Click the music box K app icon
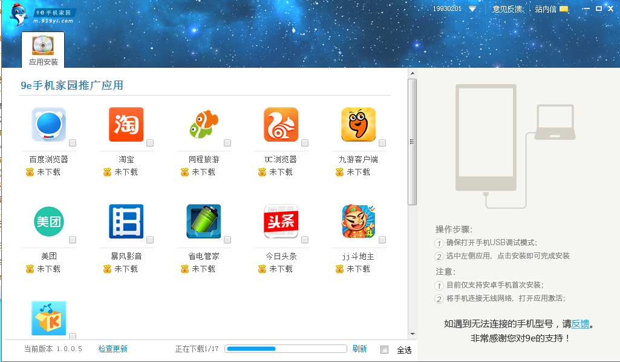Image resolution: width=620 pixels, height=362 pixels. [x=48, y=318]
